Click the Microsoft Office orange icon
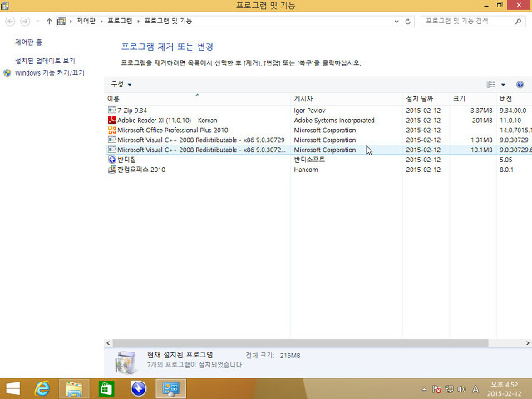532x399 pixels. click(x=111, y=130)
